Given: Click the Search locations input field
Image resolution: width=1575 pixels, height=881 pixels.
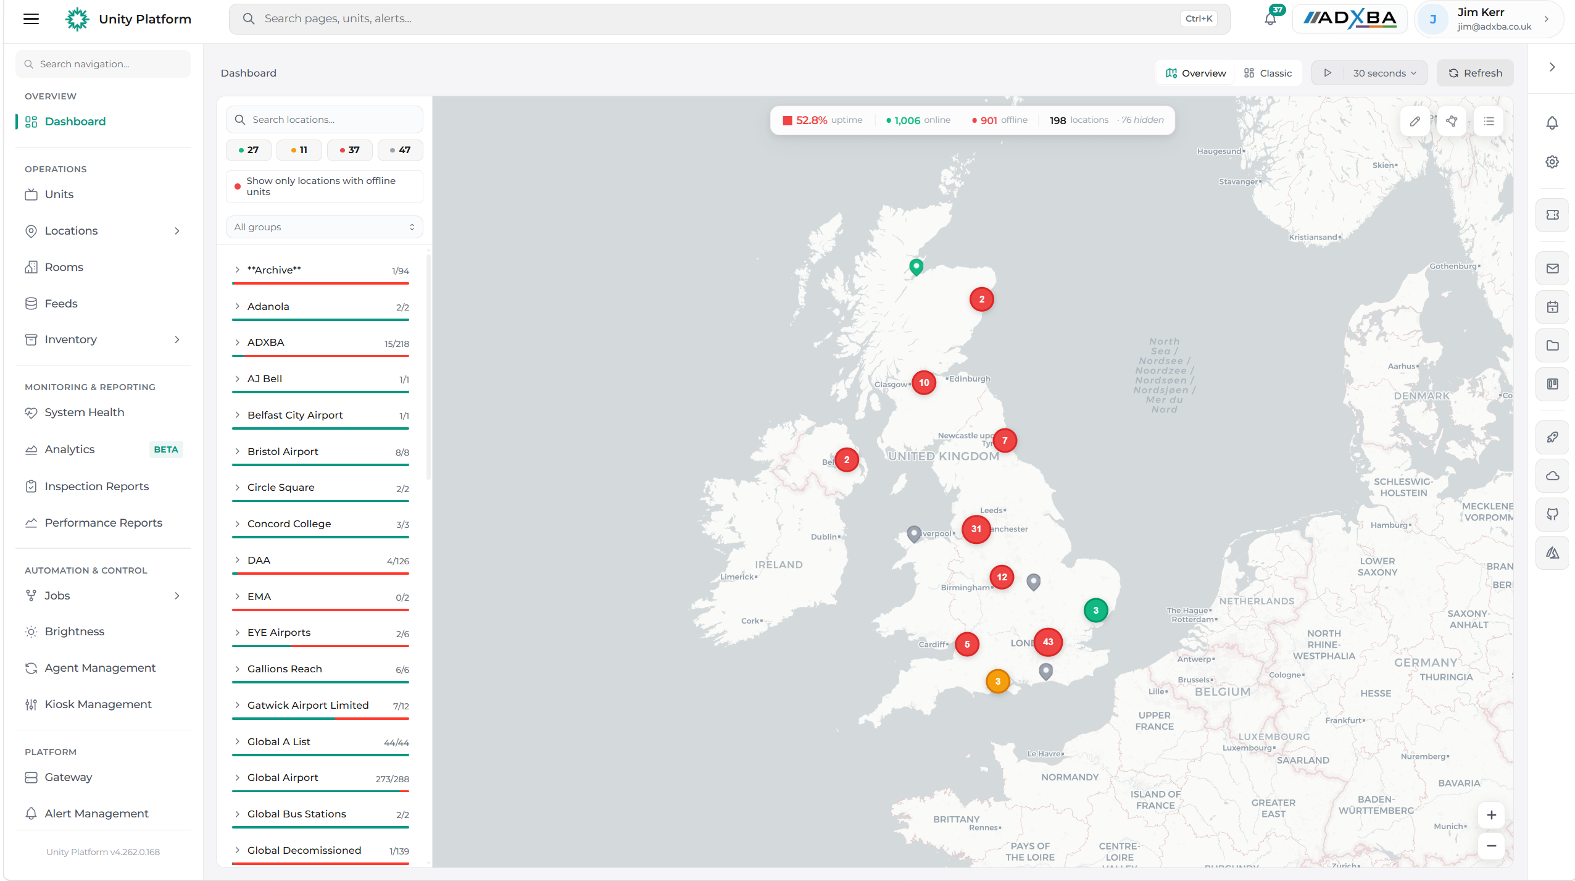Looking at the screenshot, I should click(x=324, y=120).
